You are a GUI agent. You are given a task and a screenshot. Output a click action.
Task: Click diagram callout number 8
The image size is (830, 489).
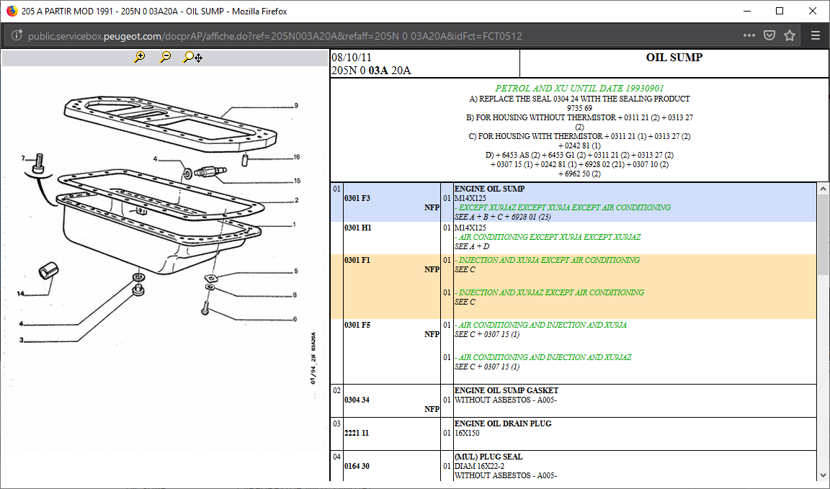coord(295,295)
